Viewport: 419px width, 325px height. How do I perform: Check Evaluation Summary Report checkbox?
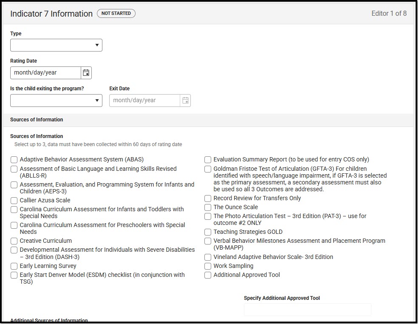click(x=208, y=160)
